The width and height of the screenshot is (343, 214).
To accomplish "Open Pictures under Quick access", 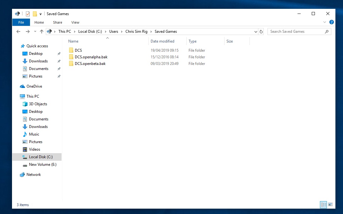I will click(x=35, y=76).
